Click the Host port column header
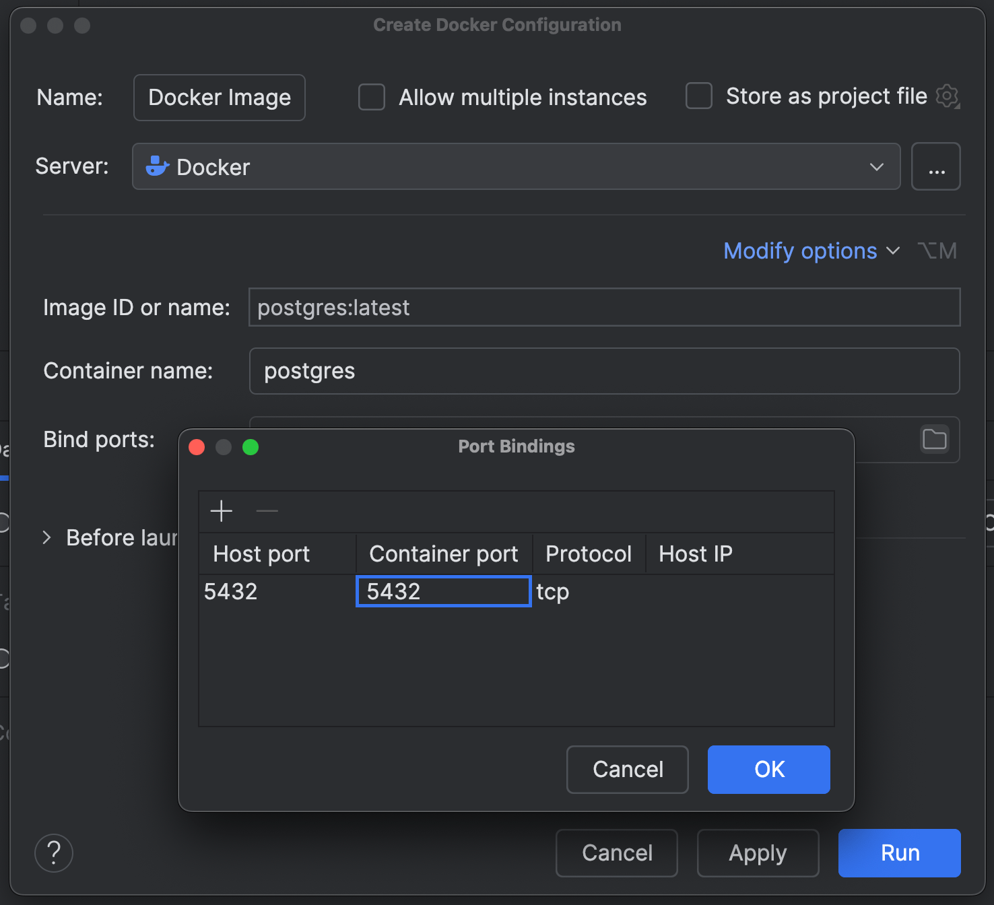The width and height of the screenshot is (994, 905). pos(262,554)
